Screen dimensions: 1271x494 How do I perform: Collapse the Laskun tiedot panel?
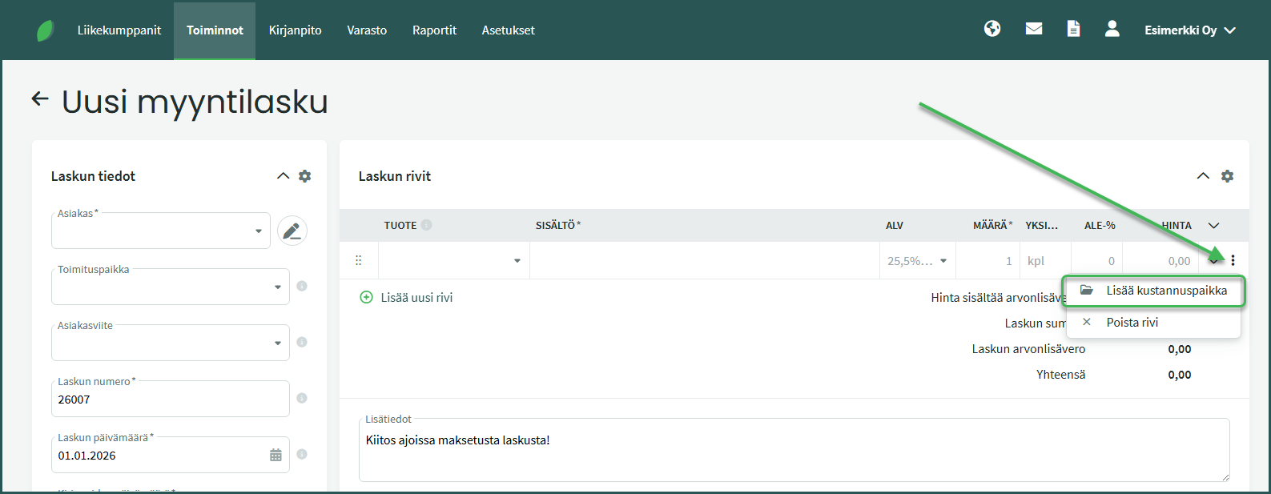pos(283,176)
